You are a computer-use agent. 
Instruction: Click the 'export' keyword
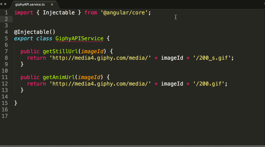24,39
